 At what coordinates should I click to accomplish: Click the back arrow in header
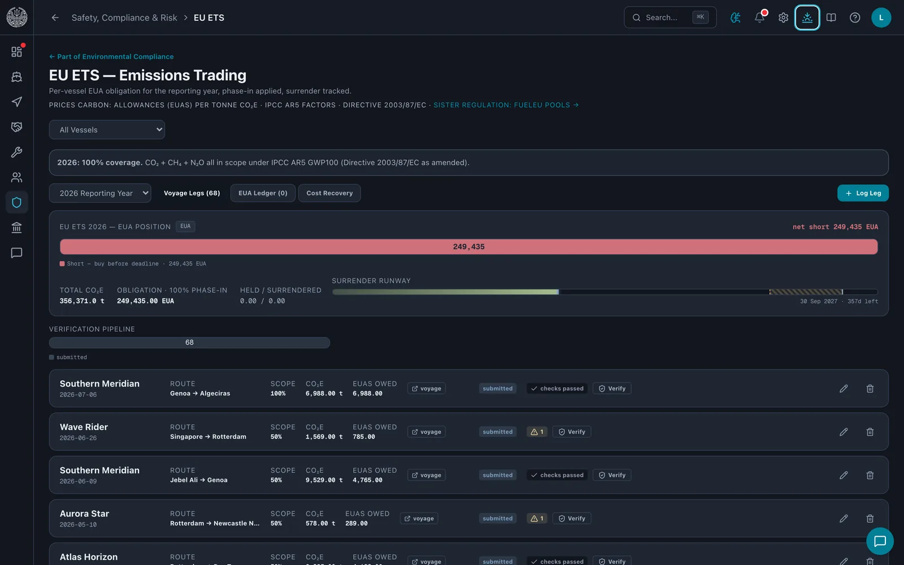55,18
